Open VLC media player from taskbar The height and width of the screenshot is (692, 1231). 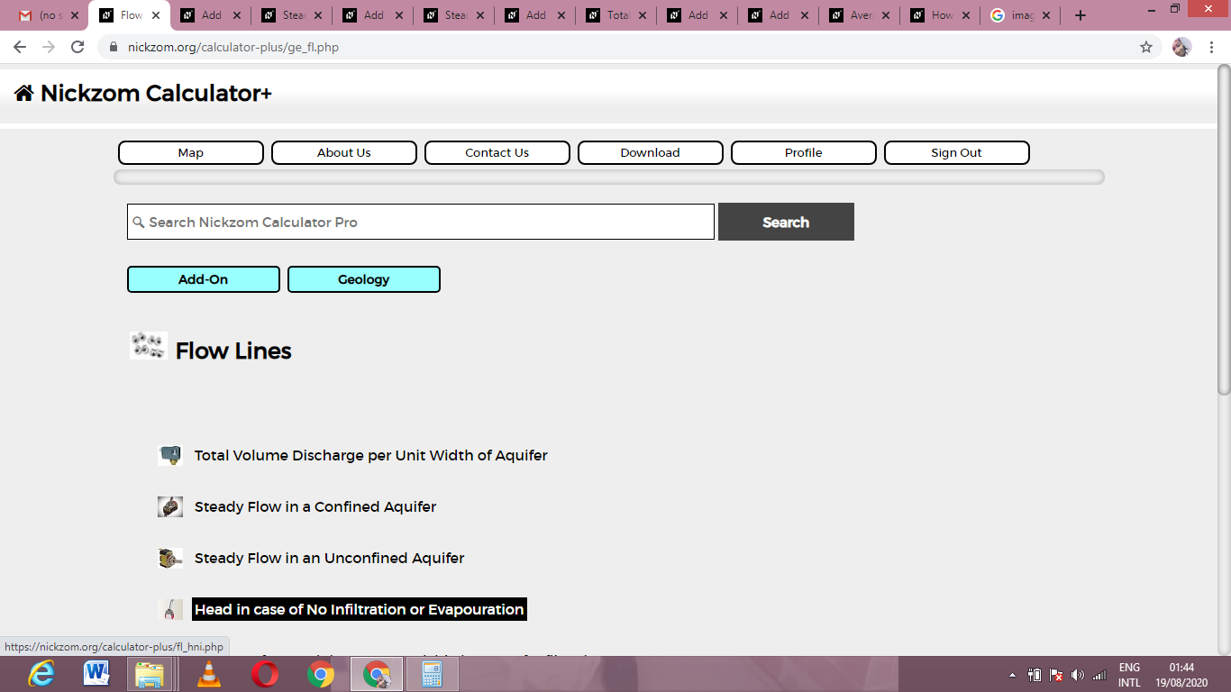[x=209, y=674]
